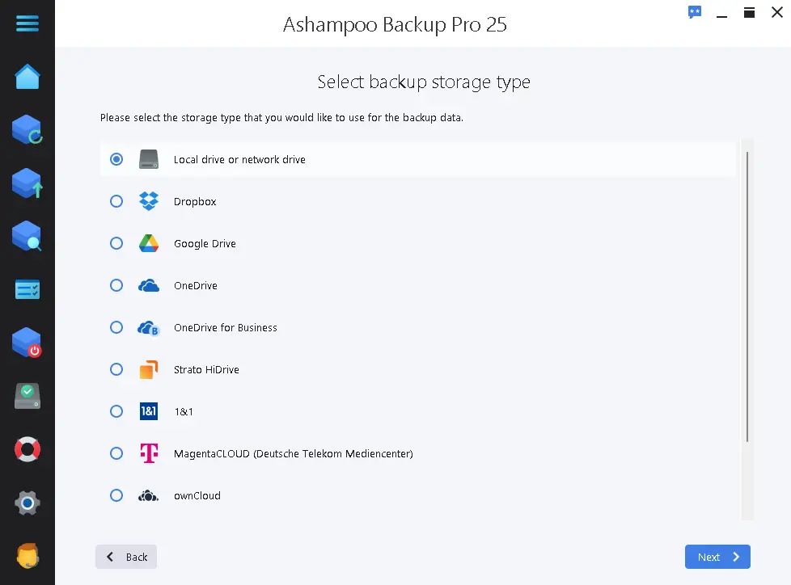Click the cube with red power icon
791x585 pixels.
27,343
